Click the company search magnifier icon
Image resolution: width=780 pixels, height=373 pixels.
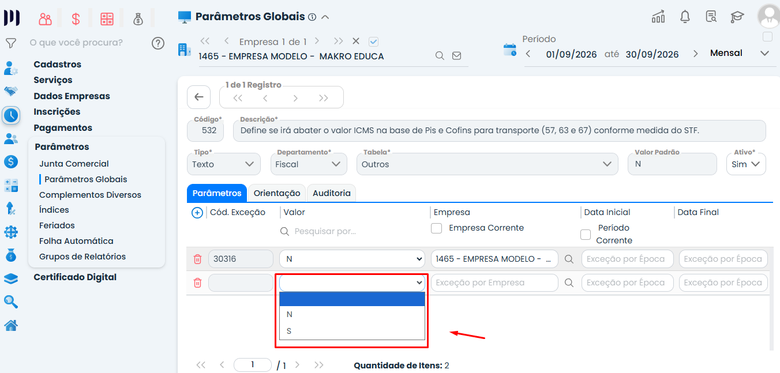pyautogui.click(x=440, y=56)
